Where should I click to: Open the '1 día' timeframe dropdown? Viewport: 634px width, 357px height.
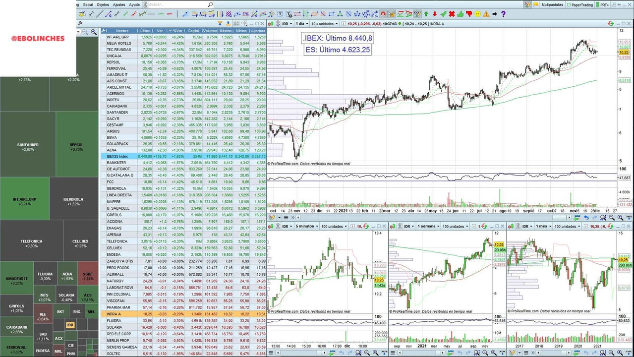coord(302,23)
